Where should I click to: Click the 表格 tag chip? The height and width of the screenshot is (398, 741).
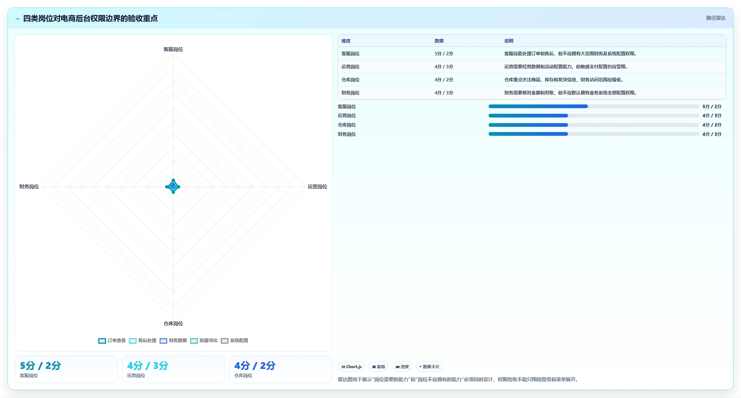pyautogui.click(x=378, y=367)
